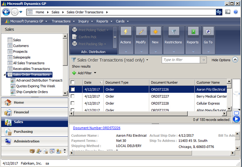Open the blue Help question mark icon
The height and width of the screenshot is (167, 242).
(x=236, y=12)
